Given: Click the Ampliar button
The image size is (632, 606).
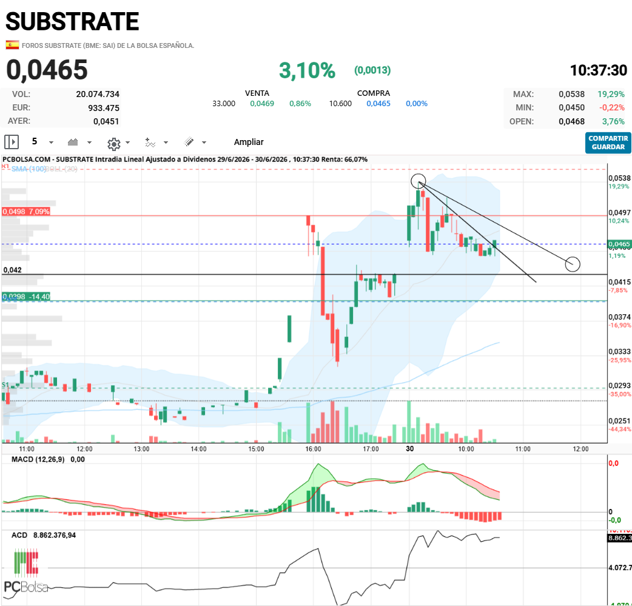Looking at the screenshot, I should [249, 142].
